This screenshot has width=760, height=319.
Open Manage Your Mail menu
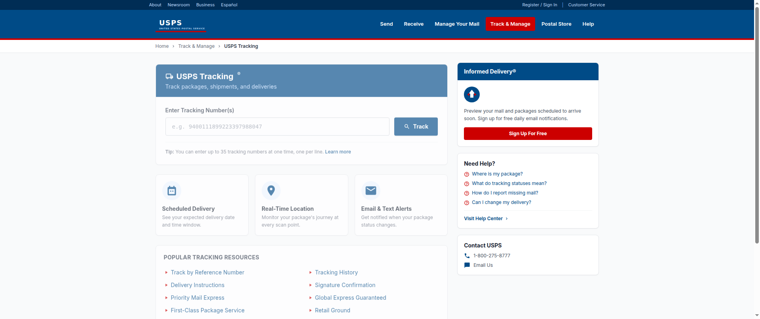[x=457, y=24]
